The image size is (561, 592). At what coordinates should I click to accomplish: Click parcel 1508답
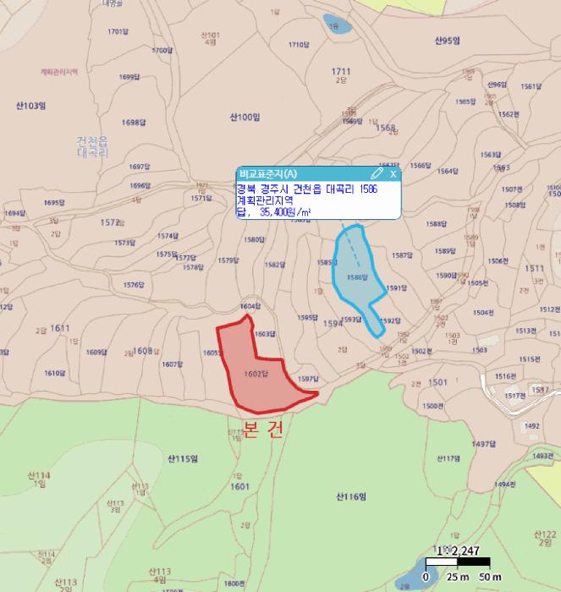point(515,205)
